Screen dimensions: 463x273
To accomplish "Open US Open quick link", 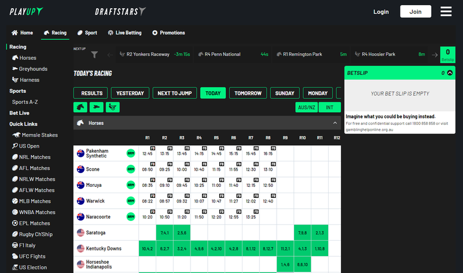I will click(25, 146).
